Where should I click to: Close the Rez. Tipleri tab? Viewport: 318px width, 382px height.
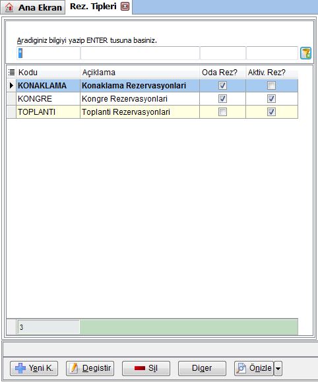(x=125, y=7)
